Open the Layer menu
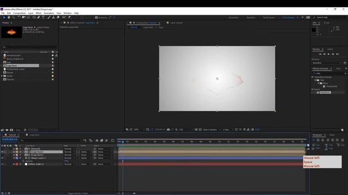The height and width of the screenshot is (195, 348). click(x=31, y=13)
